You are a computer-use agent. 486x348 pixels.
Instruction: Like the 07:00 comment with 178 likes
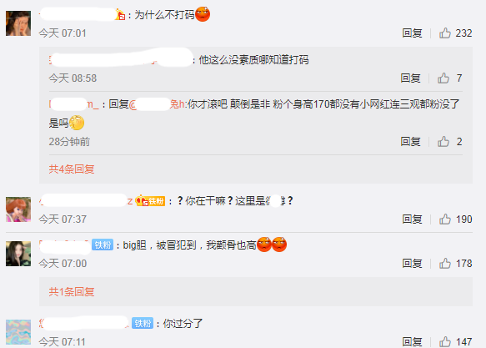(x=445, y=264)
